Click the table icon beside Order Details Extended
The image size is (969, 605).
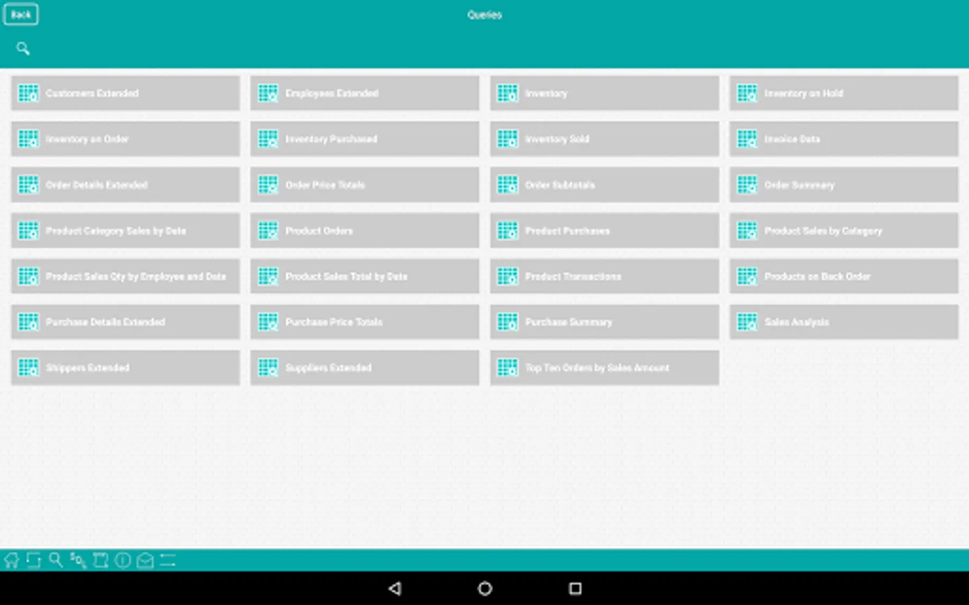28,184
